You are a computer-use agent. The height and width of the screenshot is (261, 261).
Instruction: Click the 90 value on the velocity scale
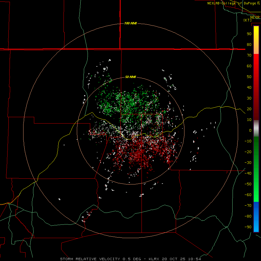pyautogui.click(x=249, y=34)
